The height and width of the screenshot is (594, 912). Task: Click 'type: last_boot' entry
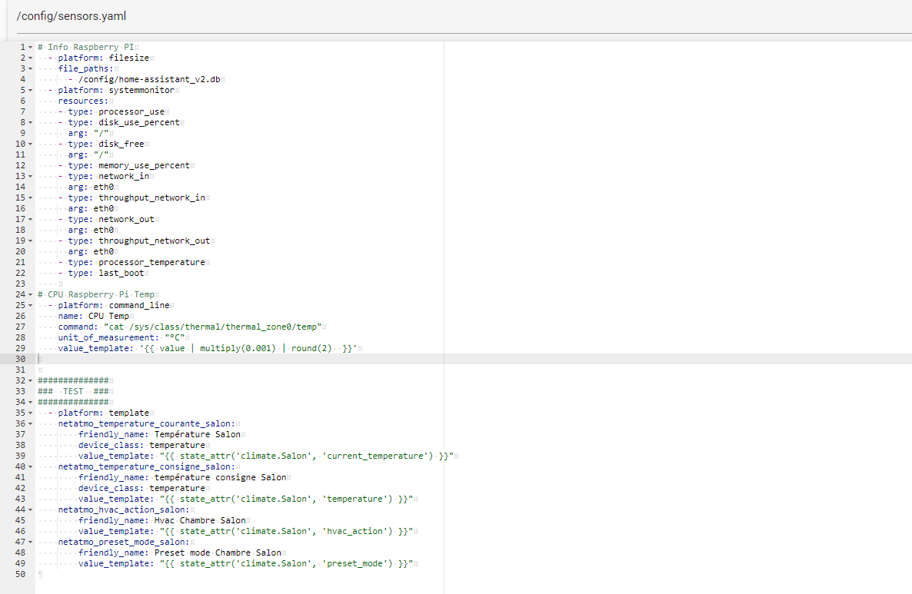[x=106, y=273]
